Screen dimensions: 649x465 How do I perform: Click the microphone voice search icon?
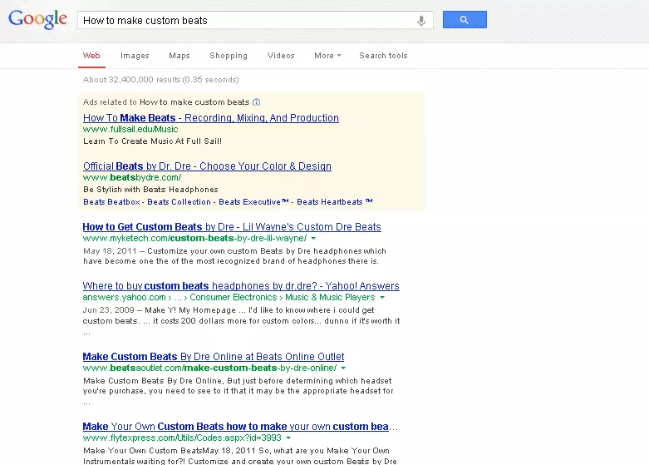421,21
